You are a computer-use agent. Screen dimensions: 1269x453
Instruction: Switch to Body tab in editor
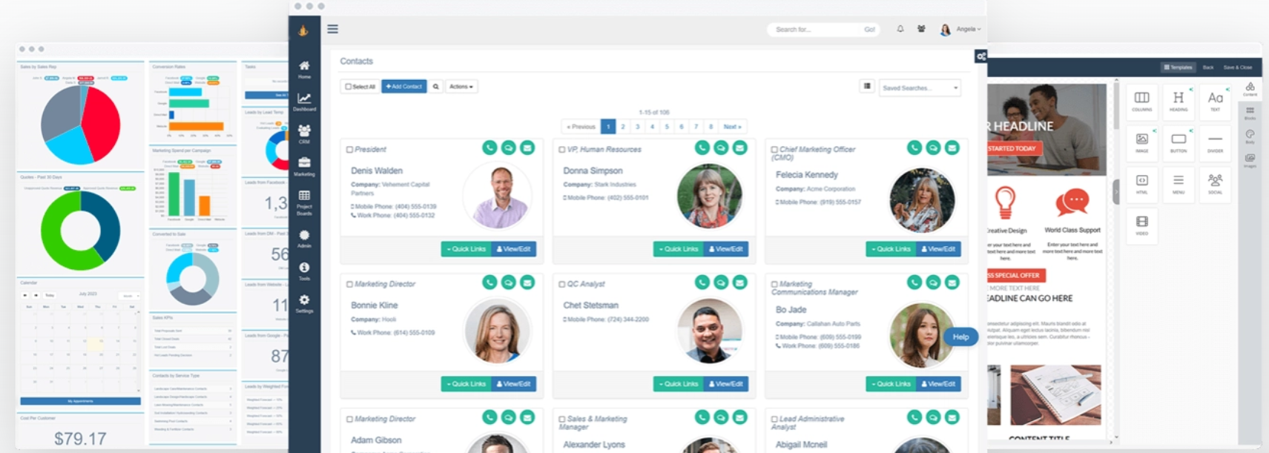[x=1250, y=137]
